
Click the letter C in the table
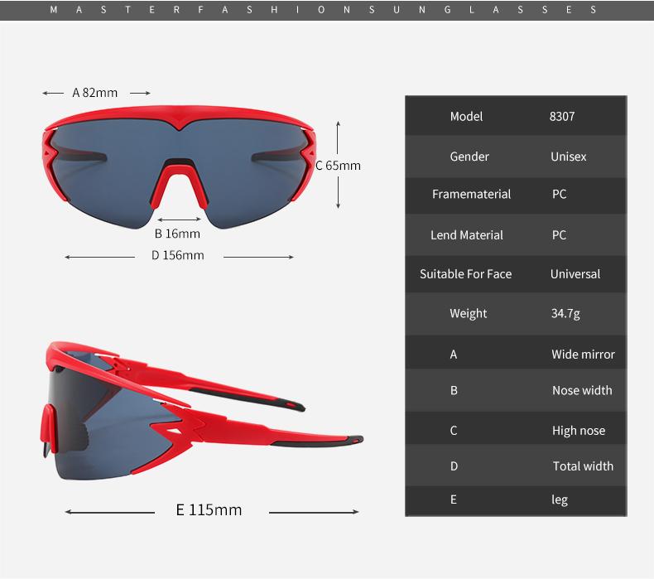click(454, 431)
